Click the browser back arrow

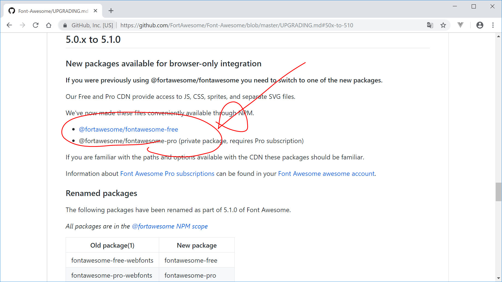9,25
